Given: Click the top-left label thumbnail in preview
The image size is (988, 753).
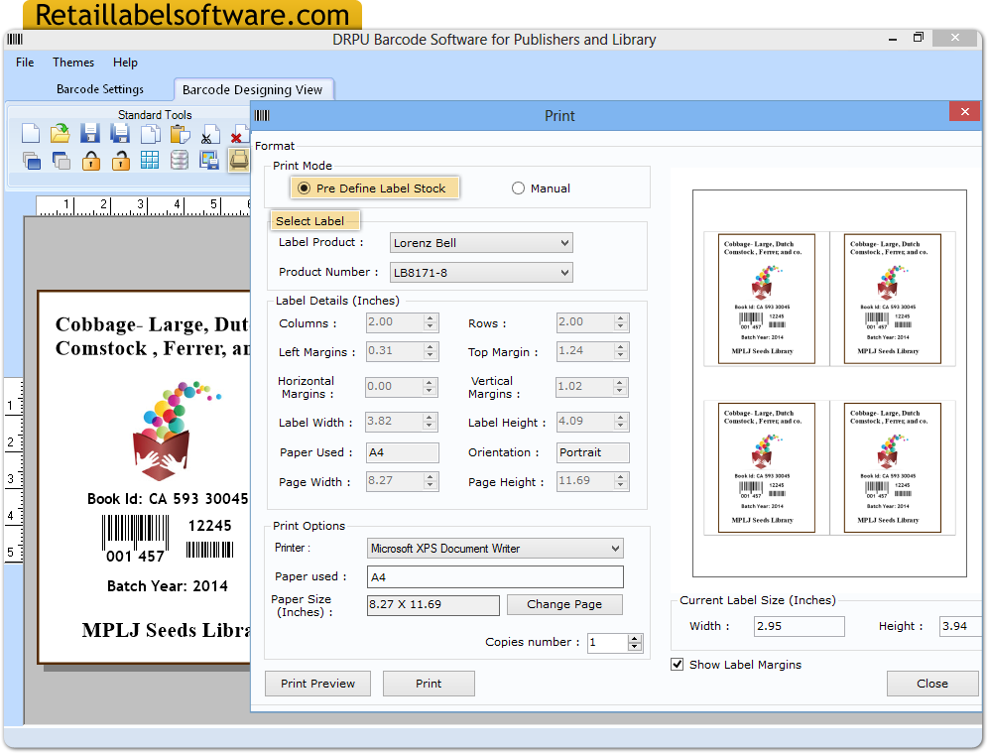Looking at the screenshot, I should (x=766, y=299).
